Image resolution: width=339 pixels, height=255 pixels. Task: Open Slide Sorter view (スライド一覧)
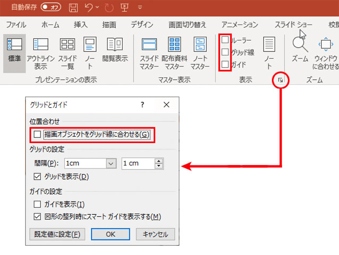67,45
